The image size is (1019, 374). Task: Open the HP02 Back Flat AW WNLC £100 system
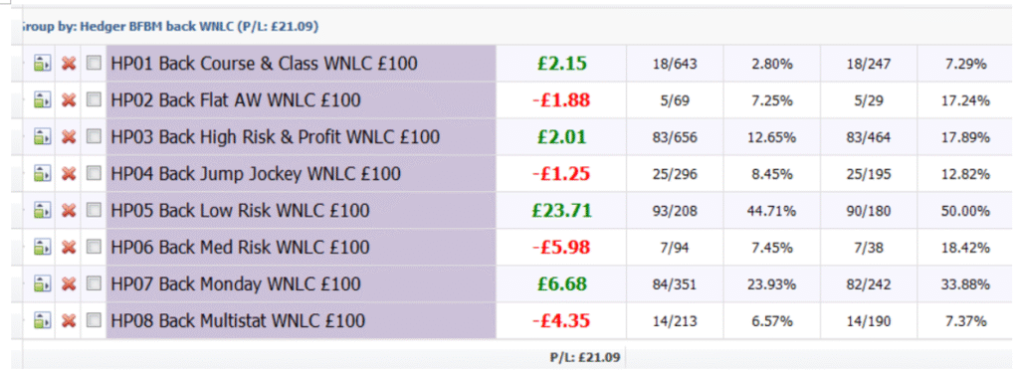coord(236,100)
